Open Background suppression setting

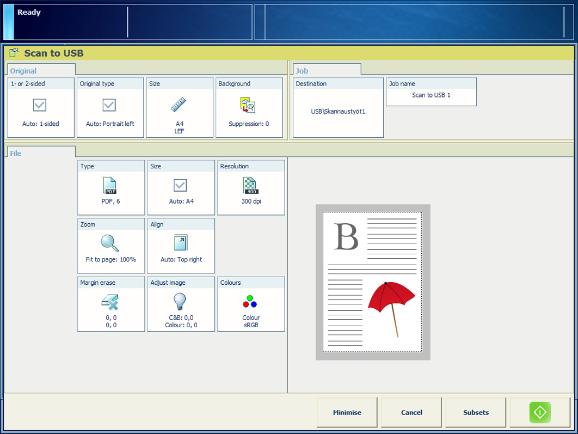tap(248, 106)
